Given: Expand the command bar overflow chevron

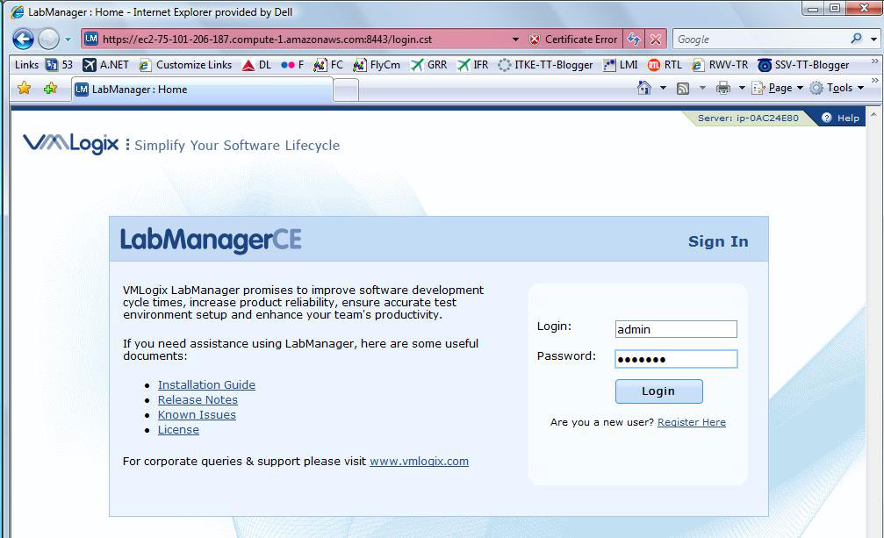Looking at the screenshot, I should pyautogui.click(x=874, y=81).
